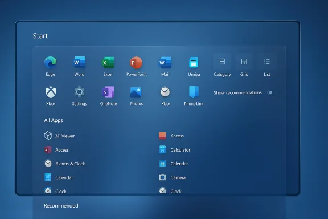Switch to Grid view
328x219 pixels.
tap(244, 66)
